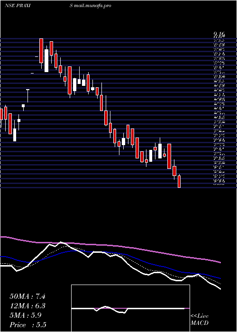237x332 pixels.
Task: Click the Price : 5.5 readout
Action: pyautogui.click(x=28, y=325)
